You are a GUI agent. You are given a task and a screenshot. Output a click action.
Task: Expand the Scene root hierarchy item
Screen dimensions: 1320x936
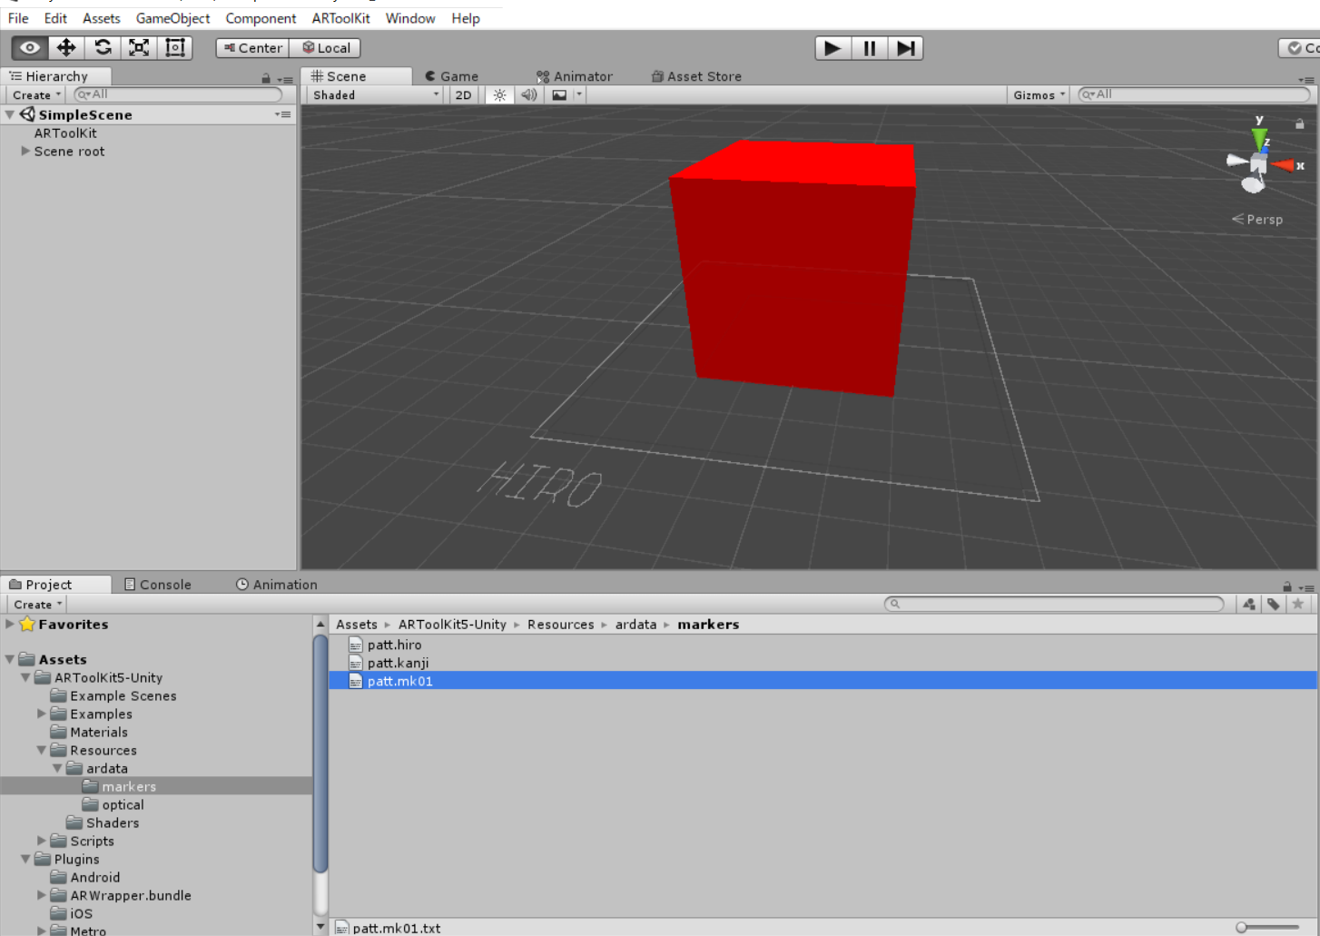point(25,152)
